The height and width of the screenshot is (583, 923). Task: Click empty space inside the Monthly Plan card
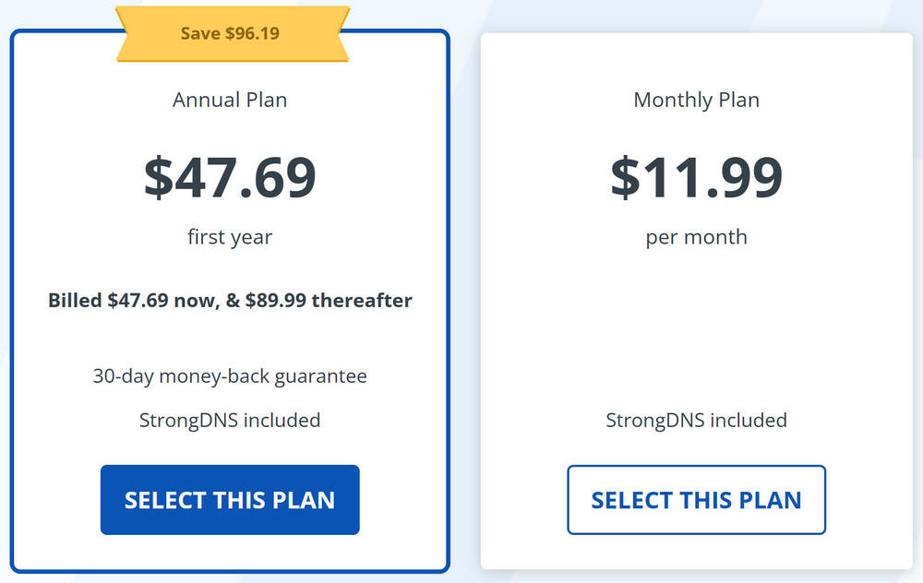[696, 332]
